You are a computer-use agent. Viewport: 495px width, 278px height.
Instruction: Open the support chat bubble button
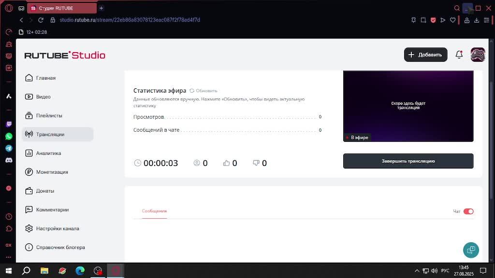click(x=471, y=250)
